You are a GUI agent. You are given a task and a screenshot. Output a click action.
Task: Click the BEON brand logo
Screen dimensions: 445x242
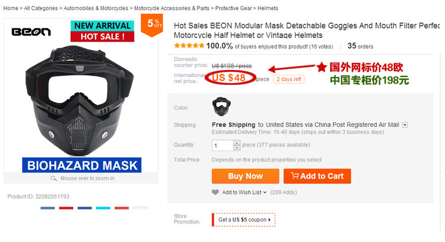pyautogui.click(x=31, y=32)
